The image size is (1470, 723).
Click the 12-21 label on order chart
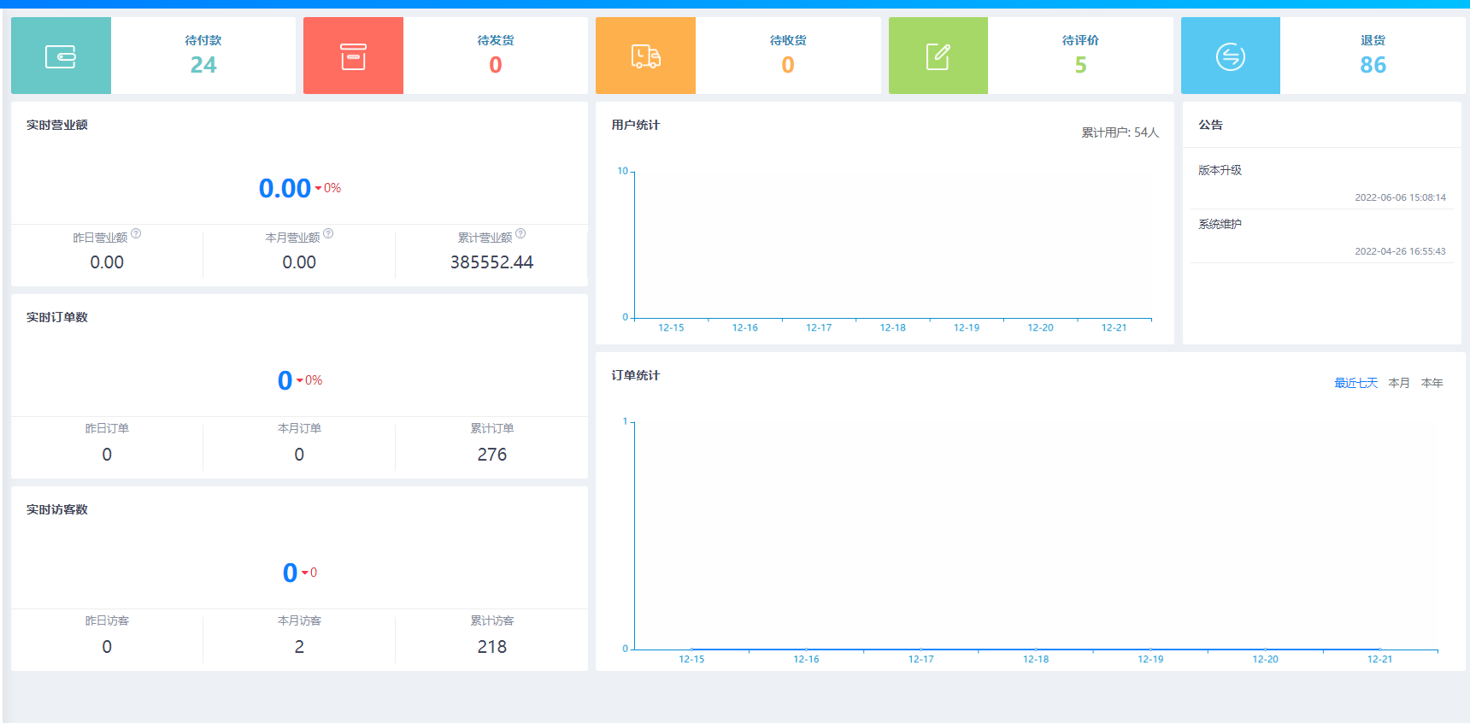click(x=1379, y=659)
